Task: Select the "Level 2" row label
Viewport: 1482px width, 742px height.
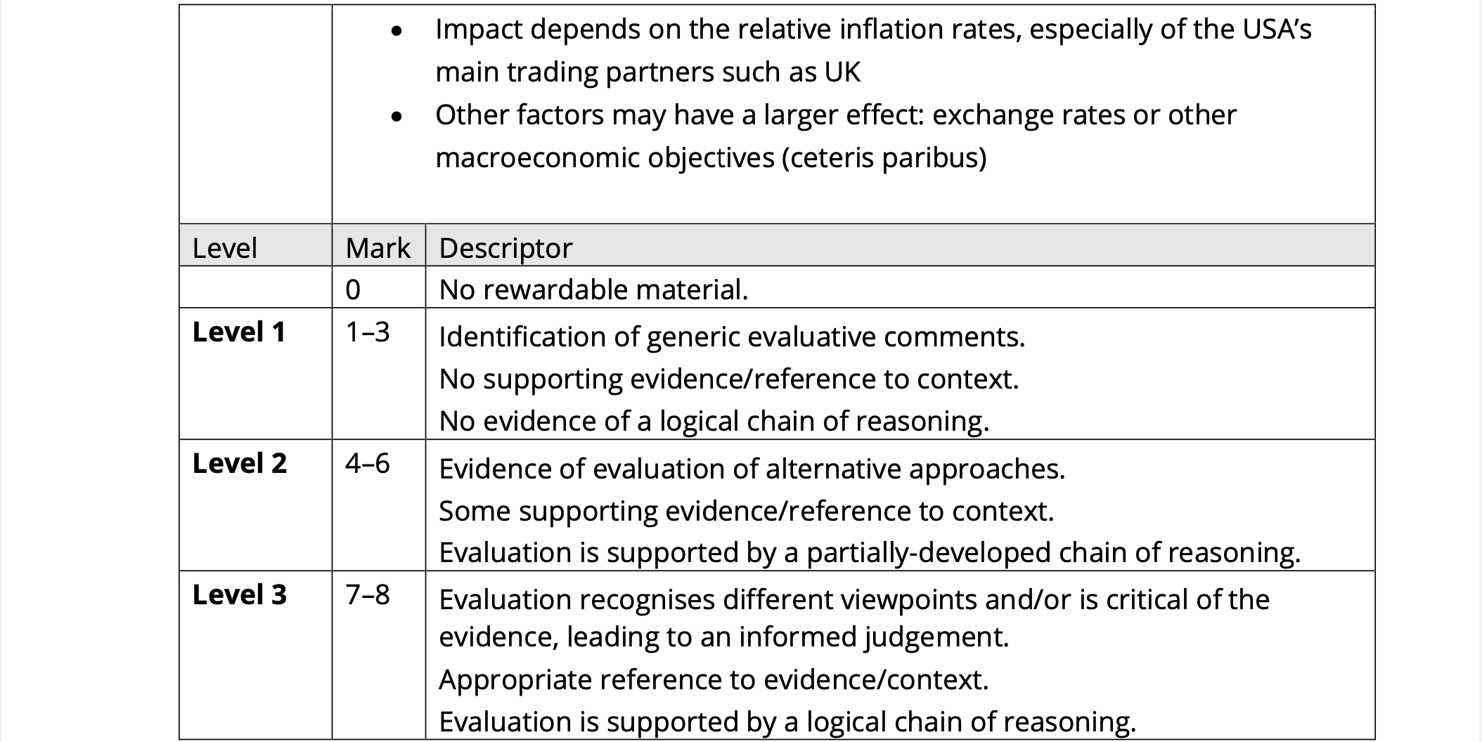Action: tap(239, 464)
